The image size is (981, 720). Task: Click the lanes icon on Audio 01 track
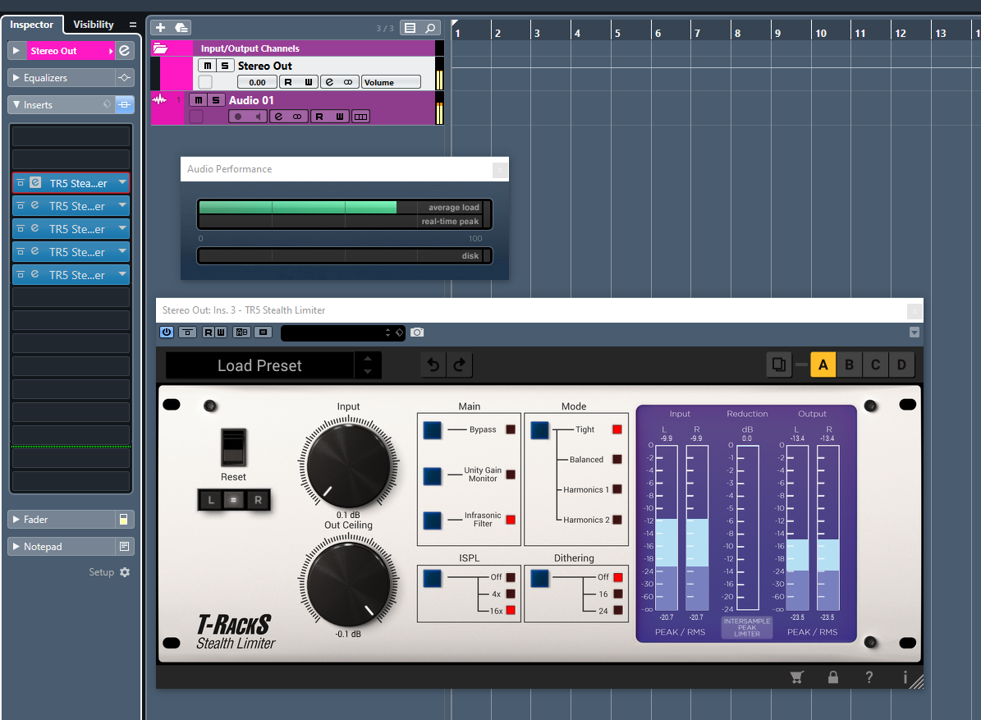point(361,117)
